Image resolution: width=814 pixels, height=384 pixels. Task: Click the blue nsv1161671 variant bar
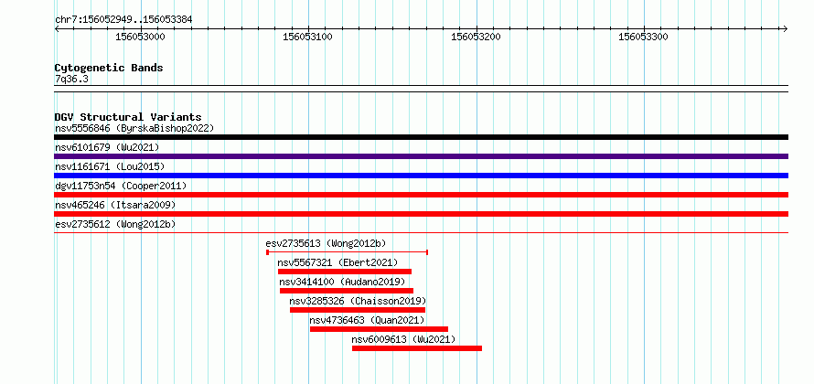pyautogui.click(x=422, y=176)
